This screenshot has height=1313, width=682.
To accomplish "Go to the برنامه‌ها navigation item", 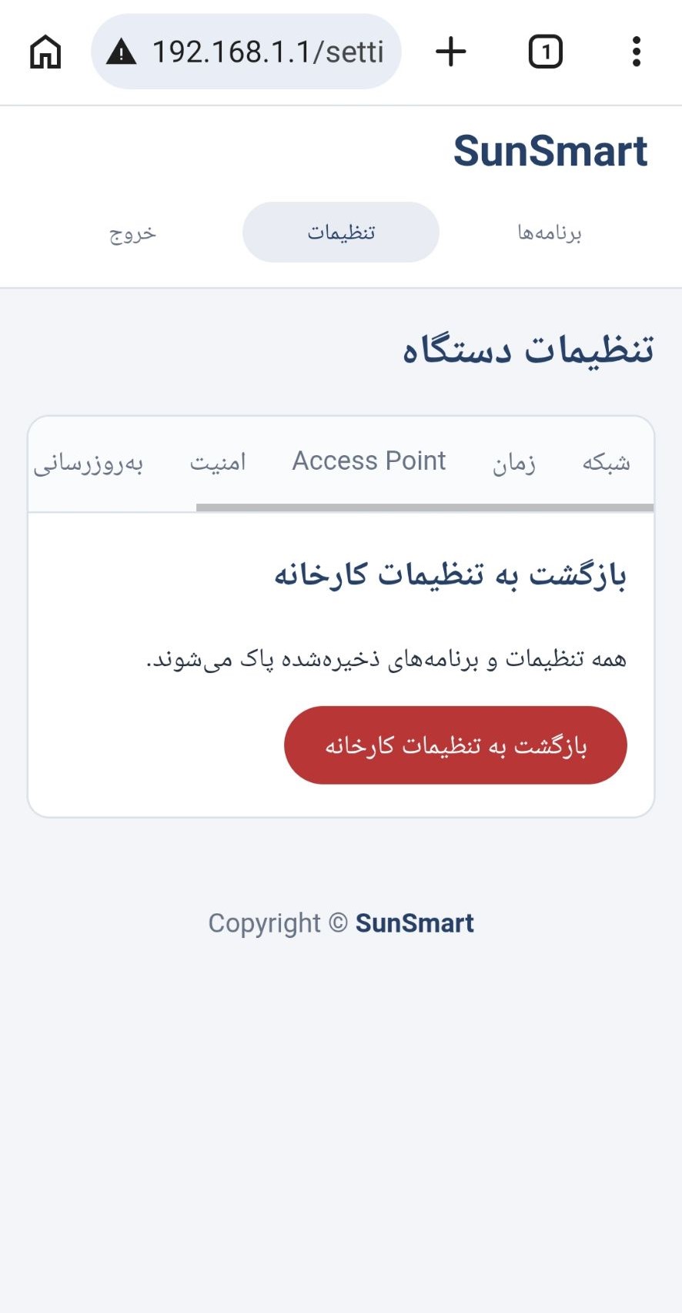I will pos(550,233).
